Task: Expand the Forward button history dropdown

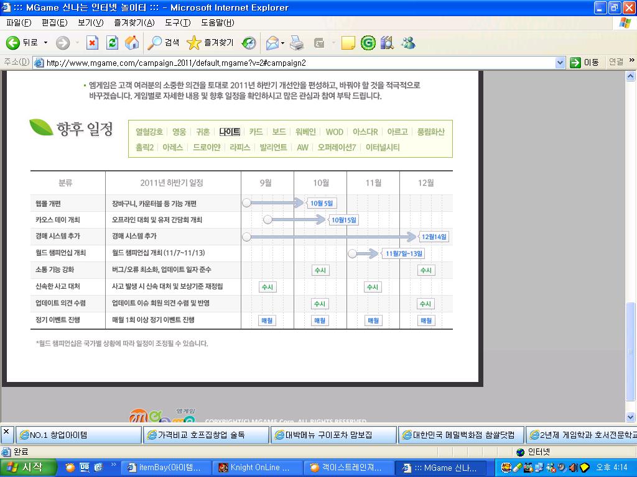Action: click(x=77, y=43)
